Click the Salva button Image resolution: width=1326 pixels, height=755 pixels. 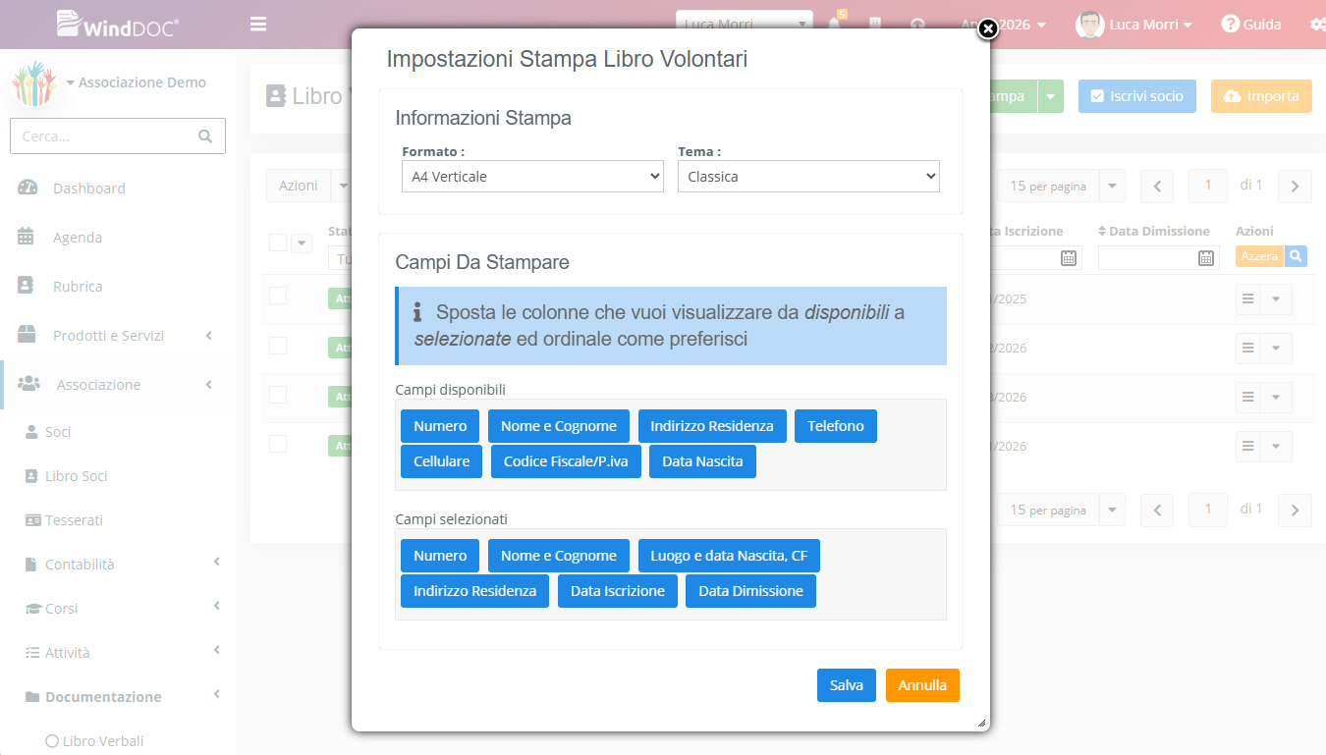846,685
